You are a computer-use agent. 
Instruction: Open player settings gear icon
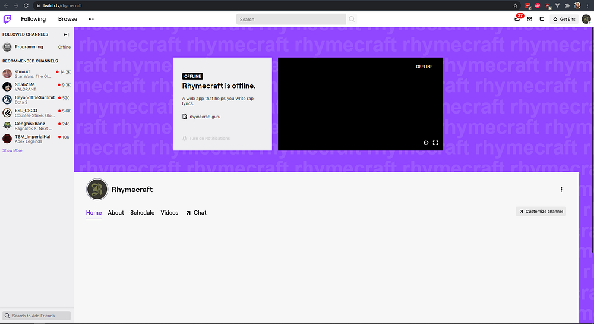point(426,143)
